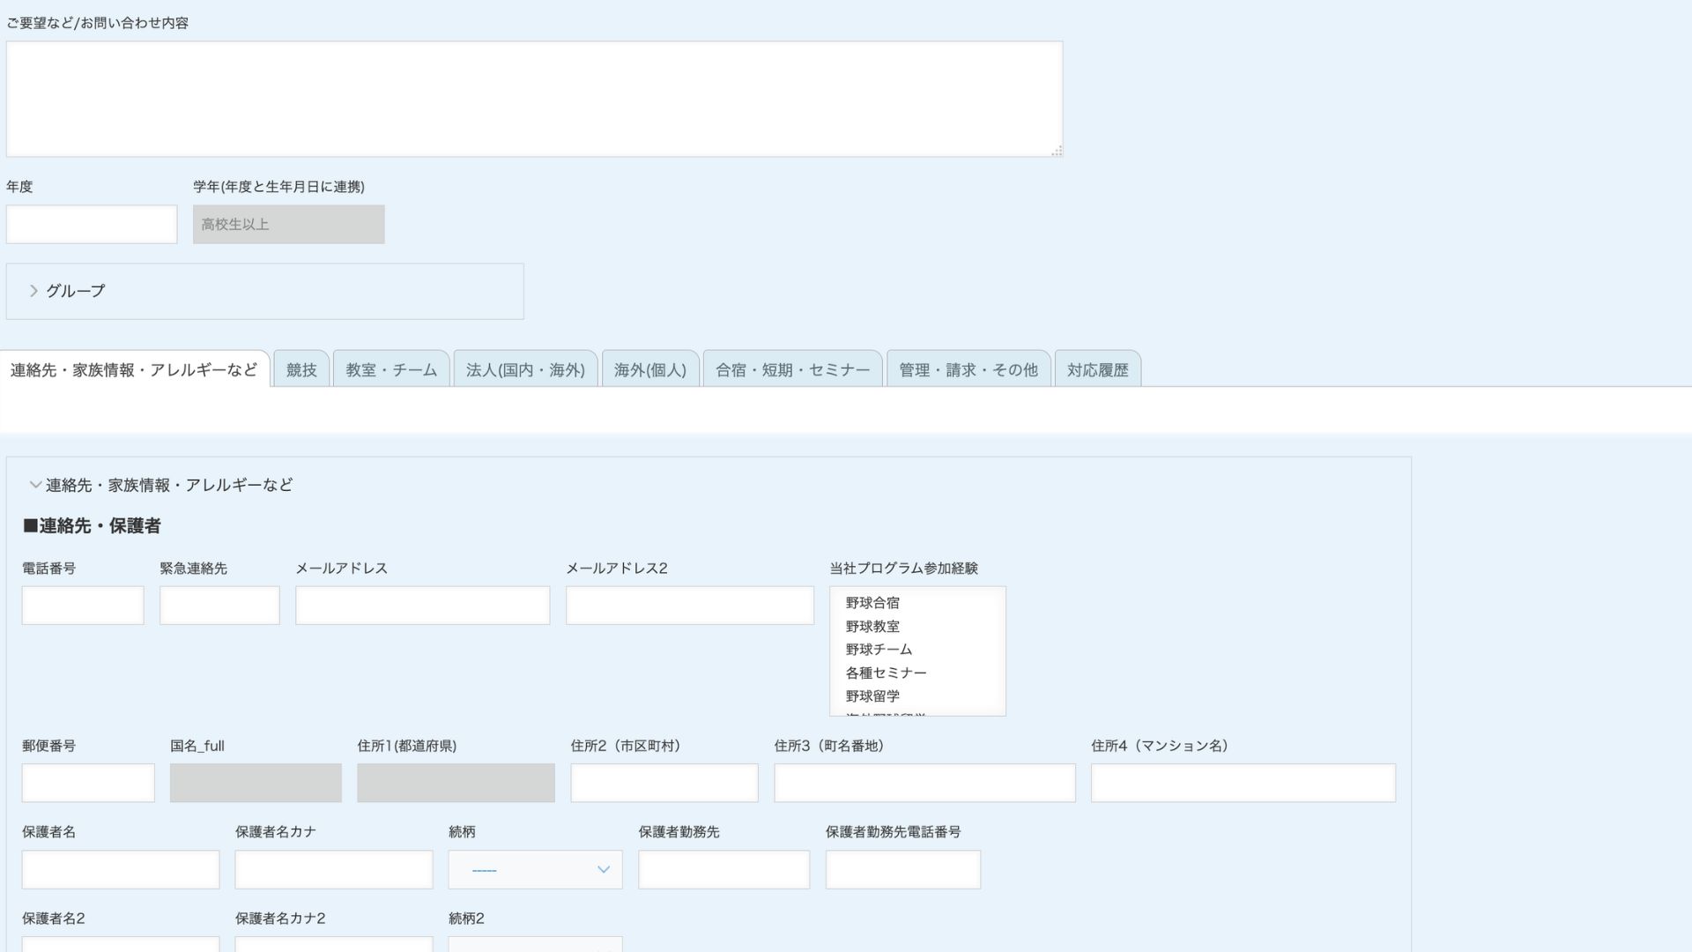Expand the グループ section chevron
This screenshot has width=1692, height=952.
(33, 291)
